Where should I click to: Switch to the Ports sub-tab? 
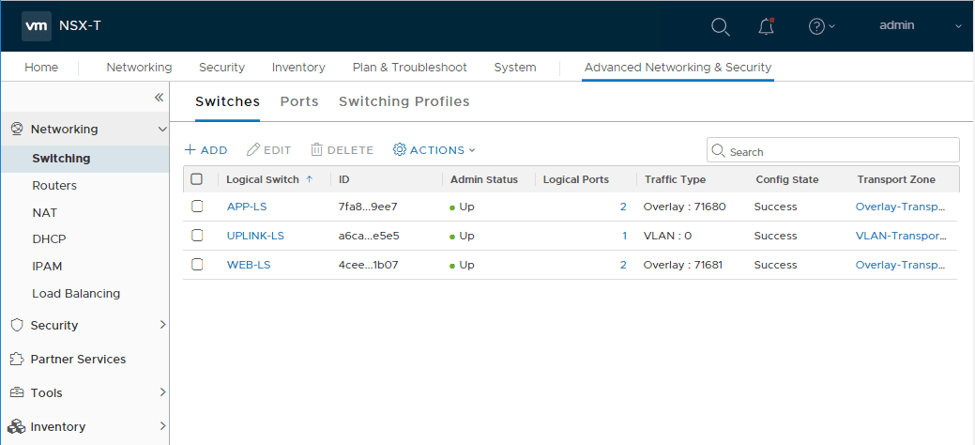(299, 101)
